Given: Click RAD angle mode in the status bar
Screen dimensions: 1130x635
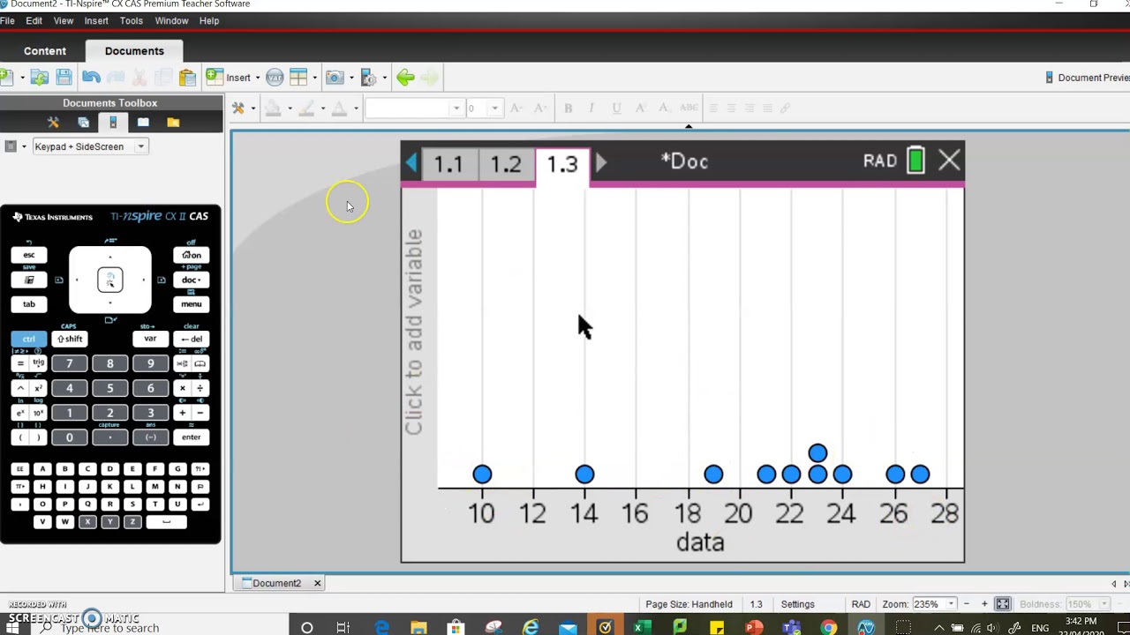Looking at the screenshot, I should pyautogui.click(x=861, y=604).
